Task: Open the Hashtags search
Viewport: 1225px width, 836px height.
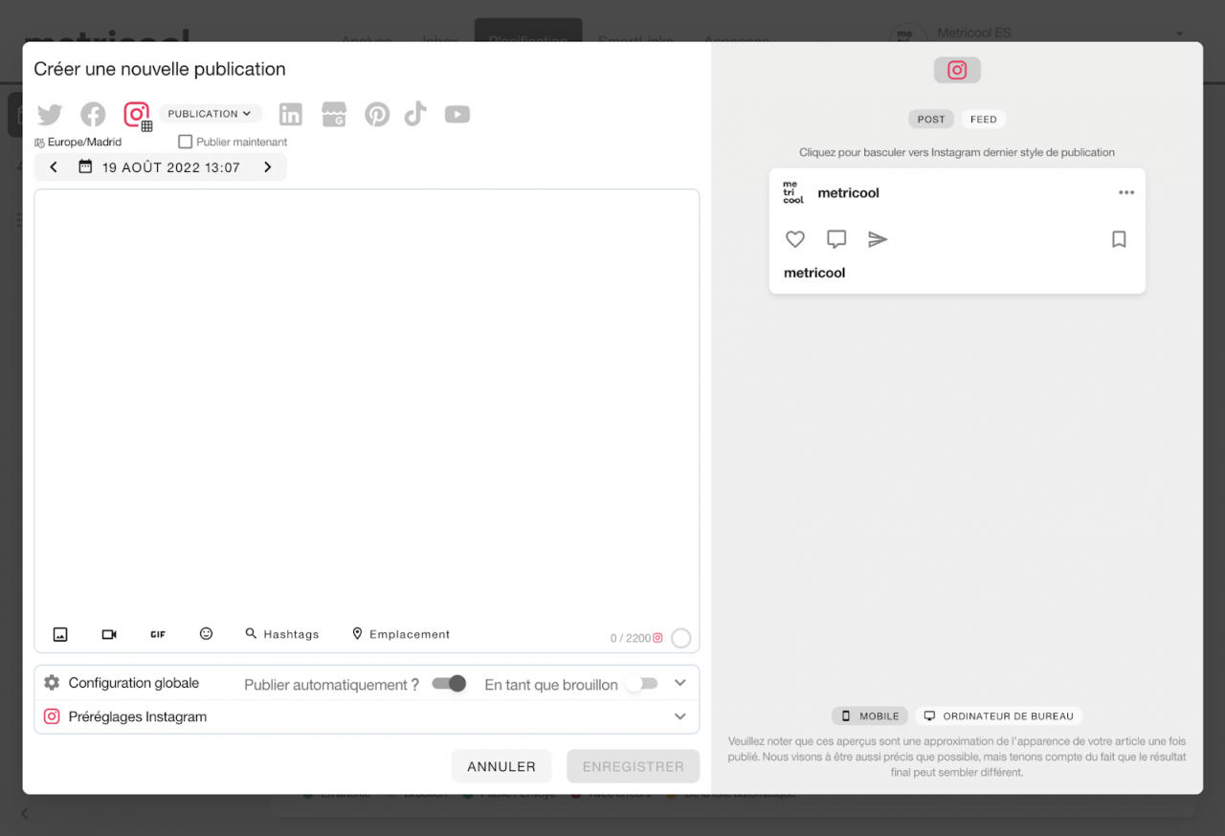Action: point(282,634)
